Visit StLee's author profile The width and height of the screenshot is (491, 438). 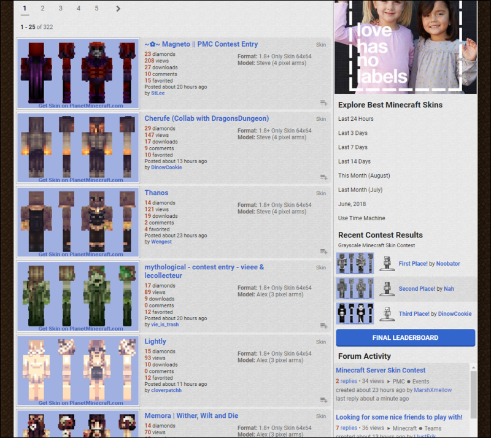coord(158,93)
